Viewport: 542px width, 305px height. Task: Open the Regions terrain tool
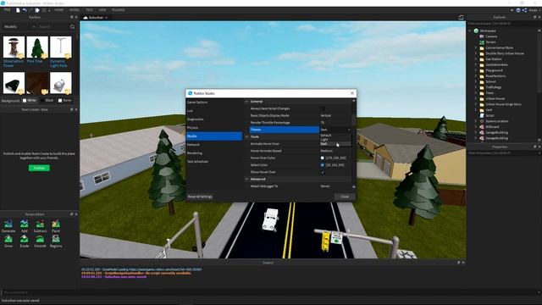point(56,241)
